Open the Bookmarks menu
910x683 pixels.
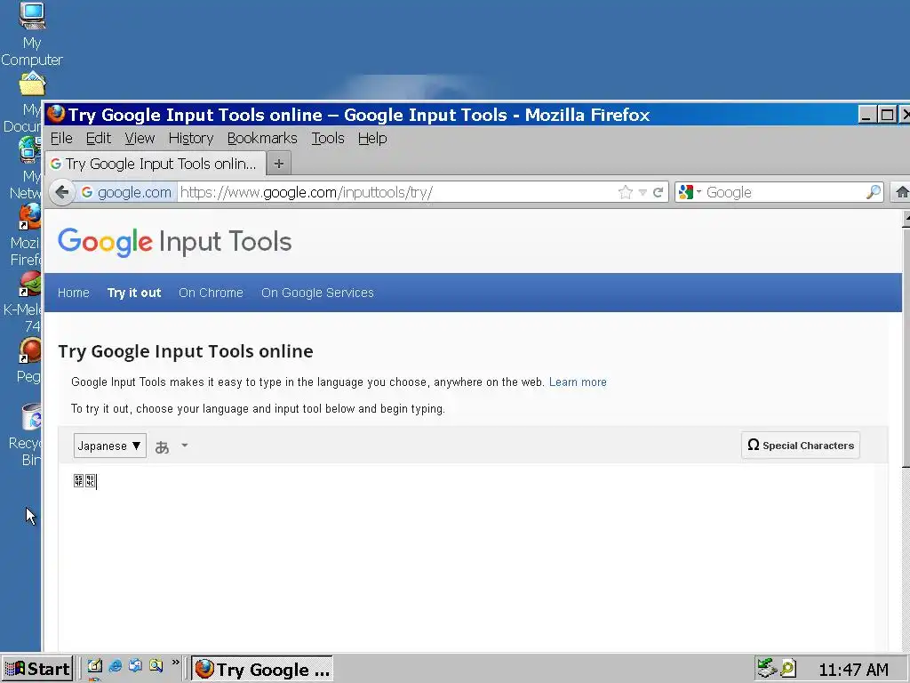(x=262, y=138)
